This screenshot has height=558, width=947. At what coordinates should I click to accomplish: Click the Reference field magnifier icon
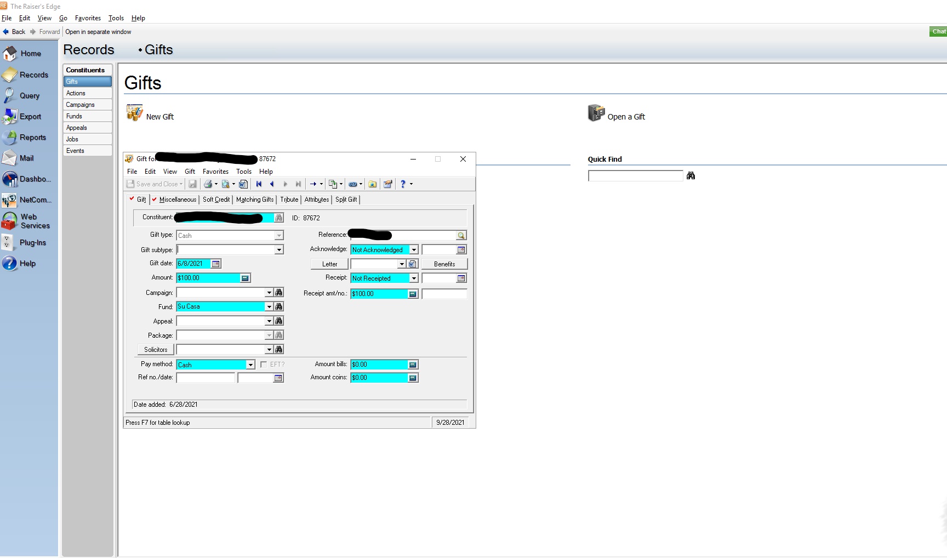(x=461, y=236)
